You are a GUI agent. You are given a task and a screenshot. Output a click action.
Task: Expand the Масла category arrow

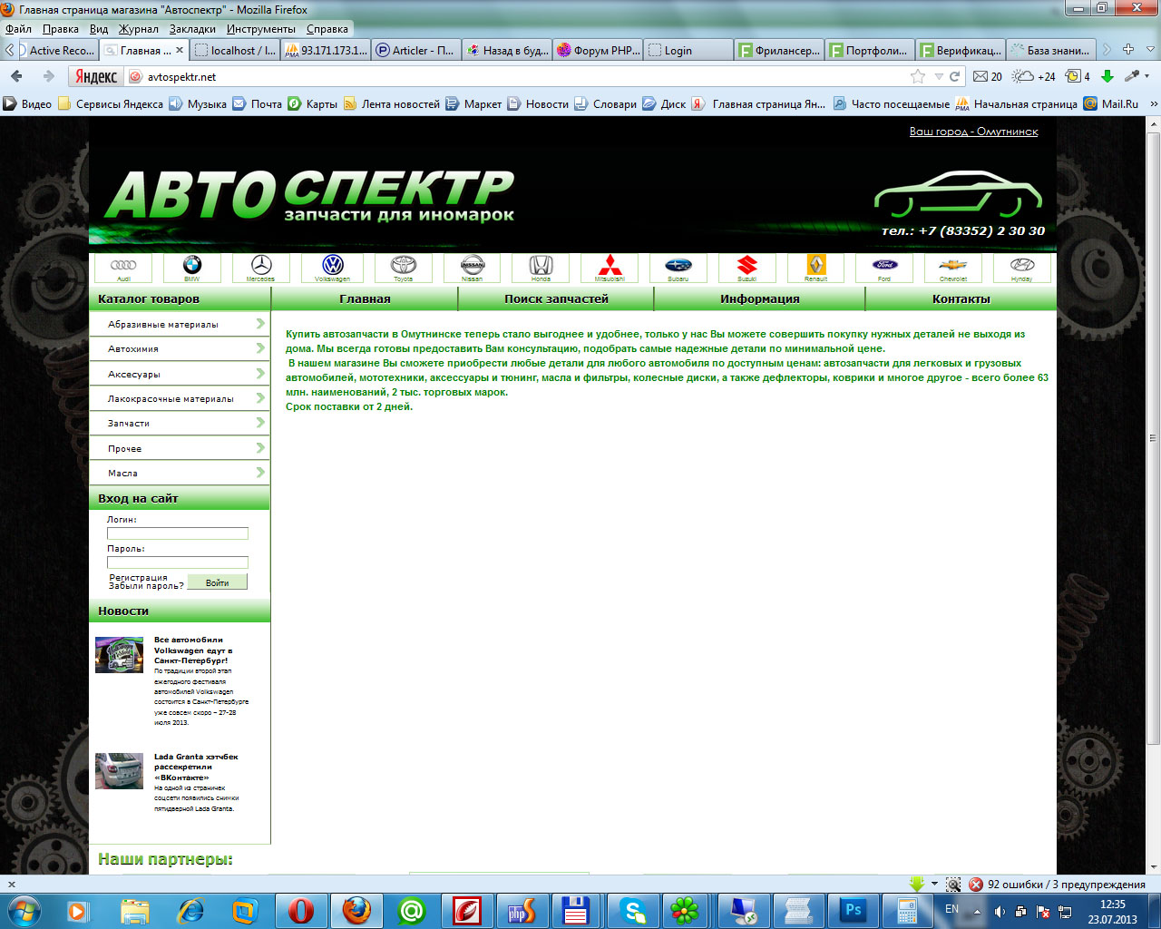(260, 473)
